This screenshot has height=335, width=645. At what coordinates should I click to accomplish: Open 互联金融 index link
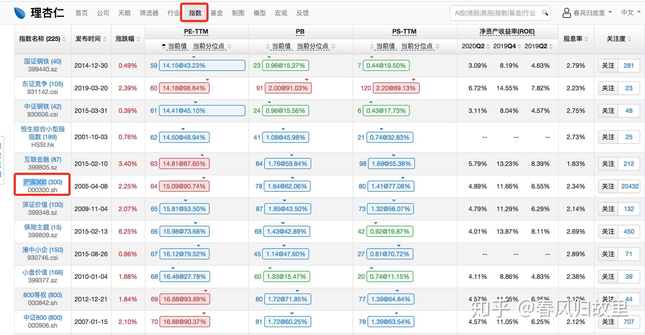coord(42,160)
